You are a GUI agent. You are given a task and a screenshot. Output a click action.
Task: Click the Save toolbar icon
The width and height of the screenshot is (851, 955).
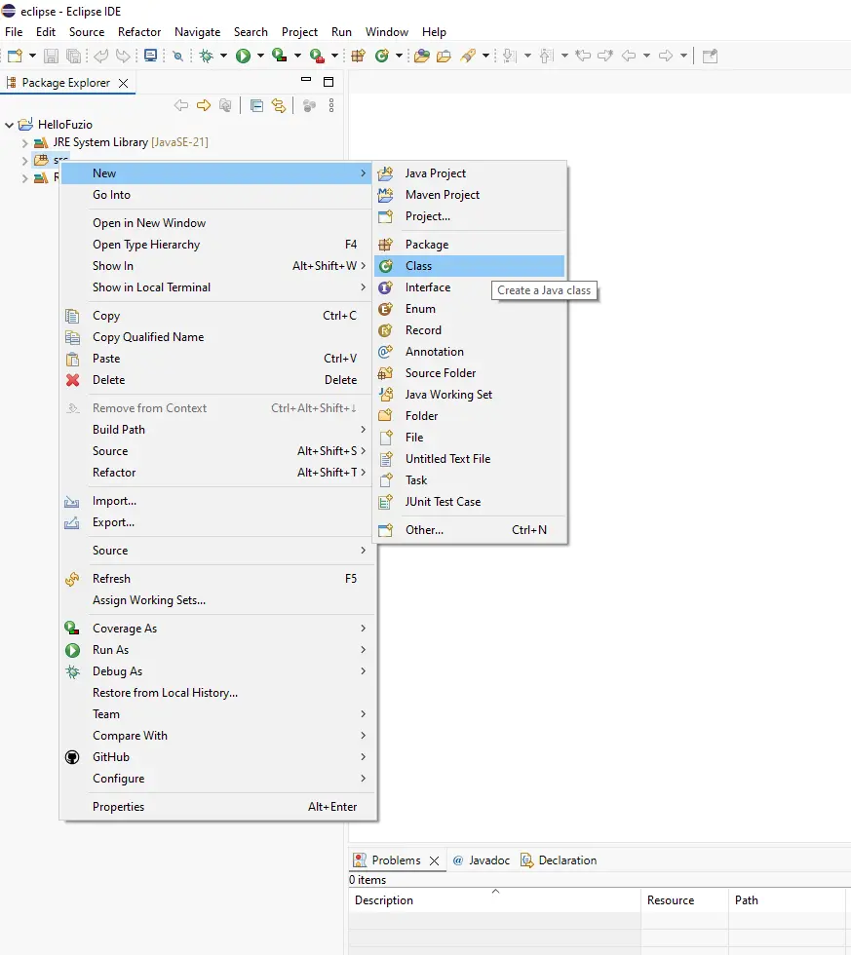coord(51,57)
